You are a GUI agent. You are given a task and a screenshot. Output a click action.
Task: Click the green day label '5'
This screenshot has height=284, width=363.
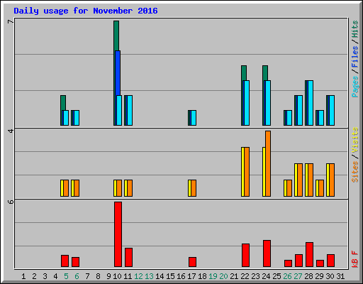point(66,276)
